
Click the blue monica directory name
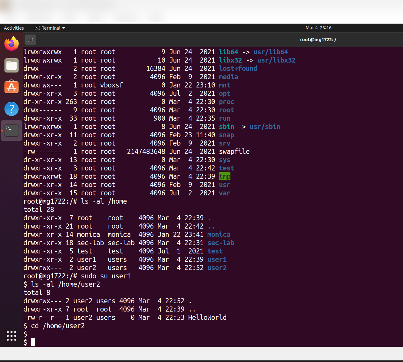coord(219,234)
